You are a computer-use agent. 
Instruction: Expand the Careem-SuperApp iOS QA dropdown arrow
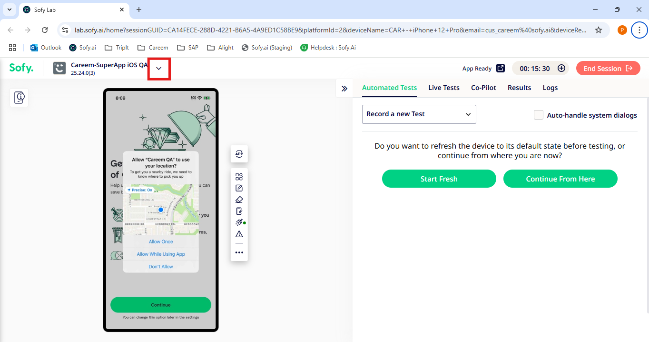tap(159, 69)
